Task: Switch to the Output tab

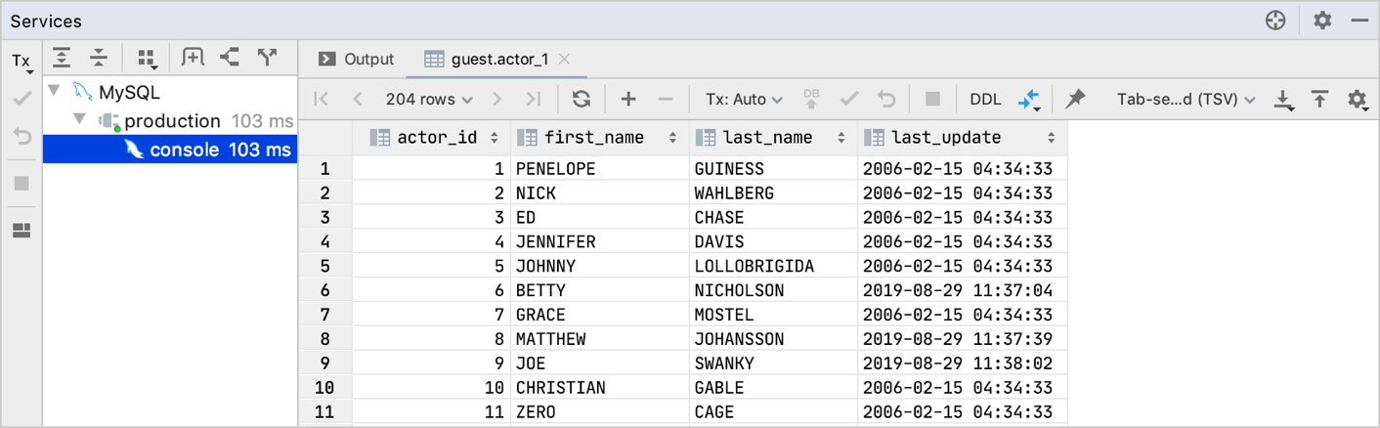Action: pos(357,60)
